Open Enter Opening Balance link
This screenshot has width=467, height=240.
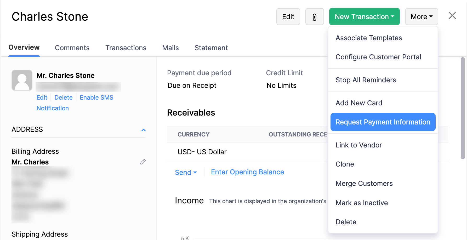click(247, 172)
